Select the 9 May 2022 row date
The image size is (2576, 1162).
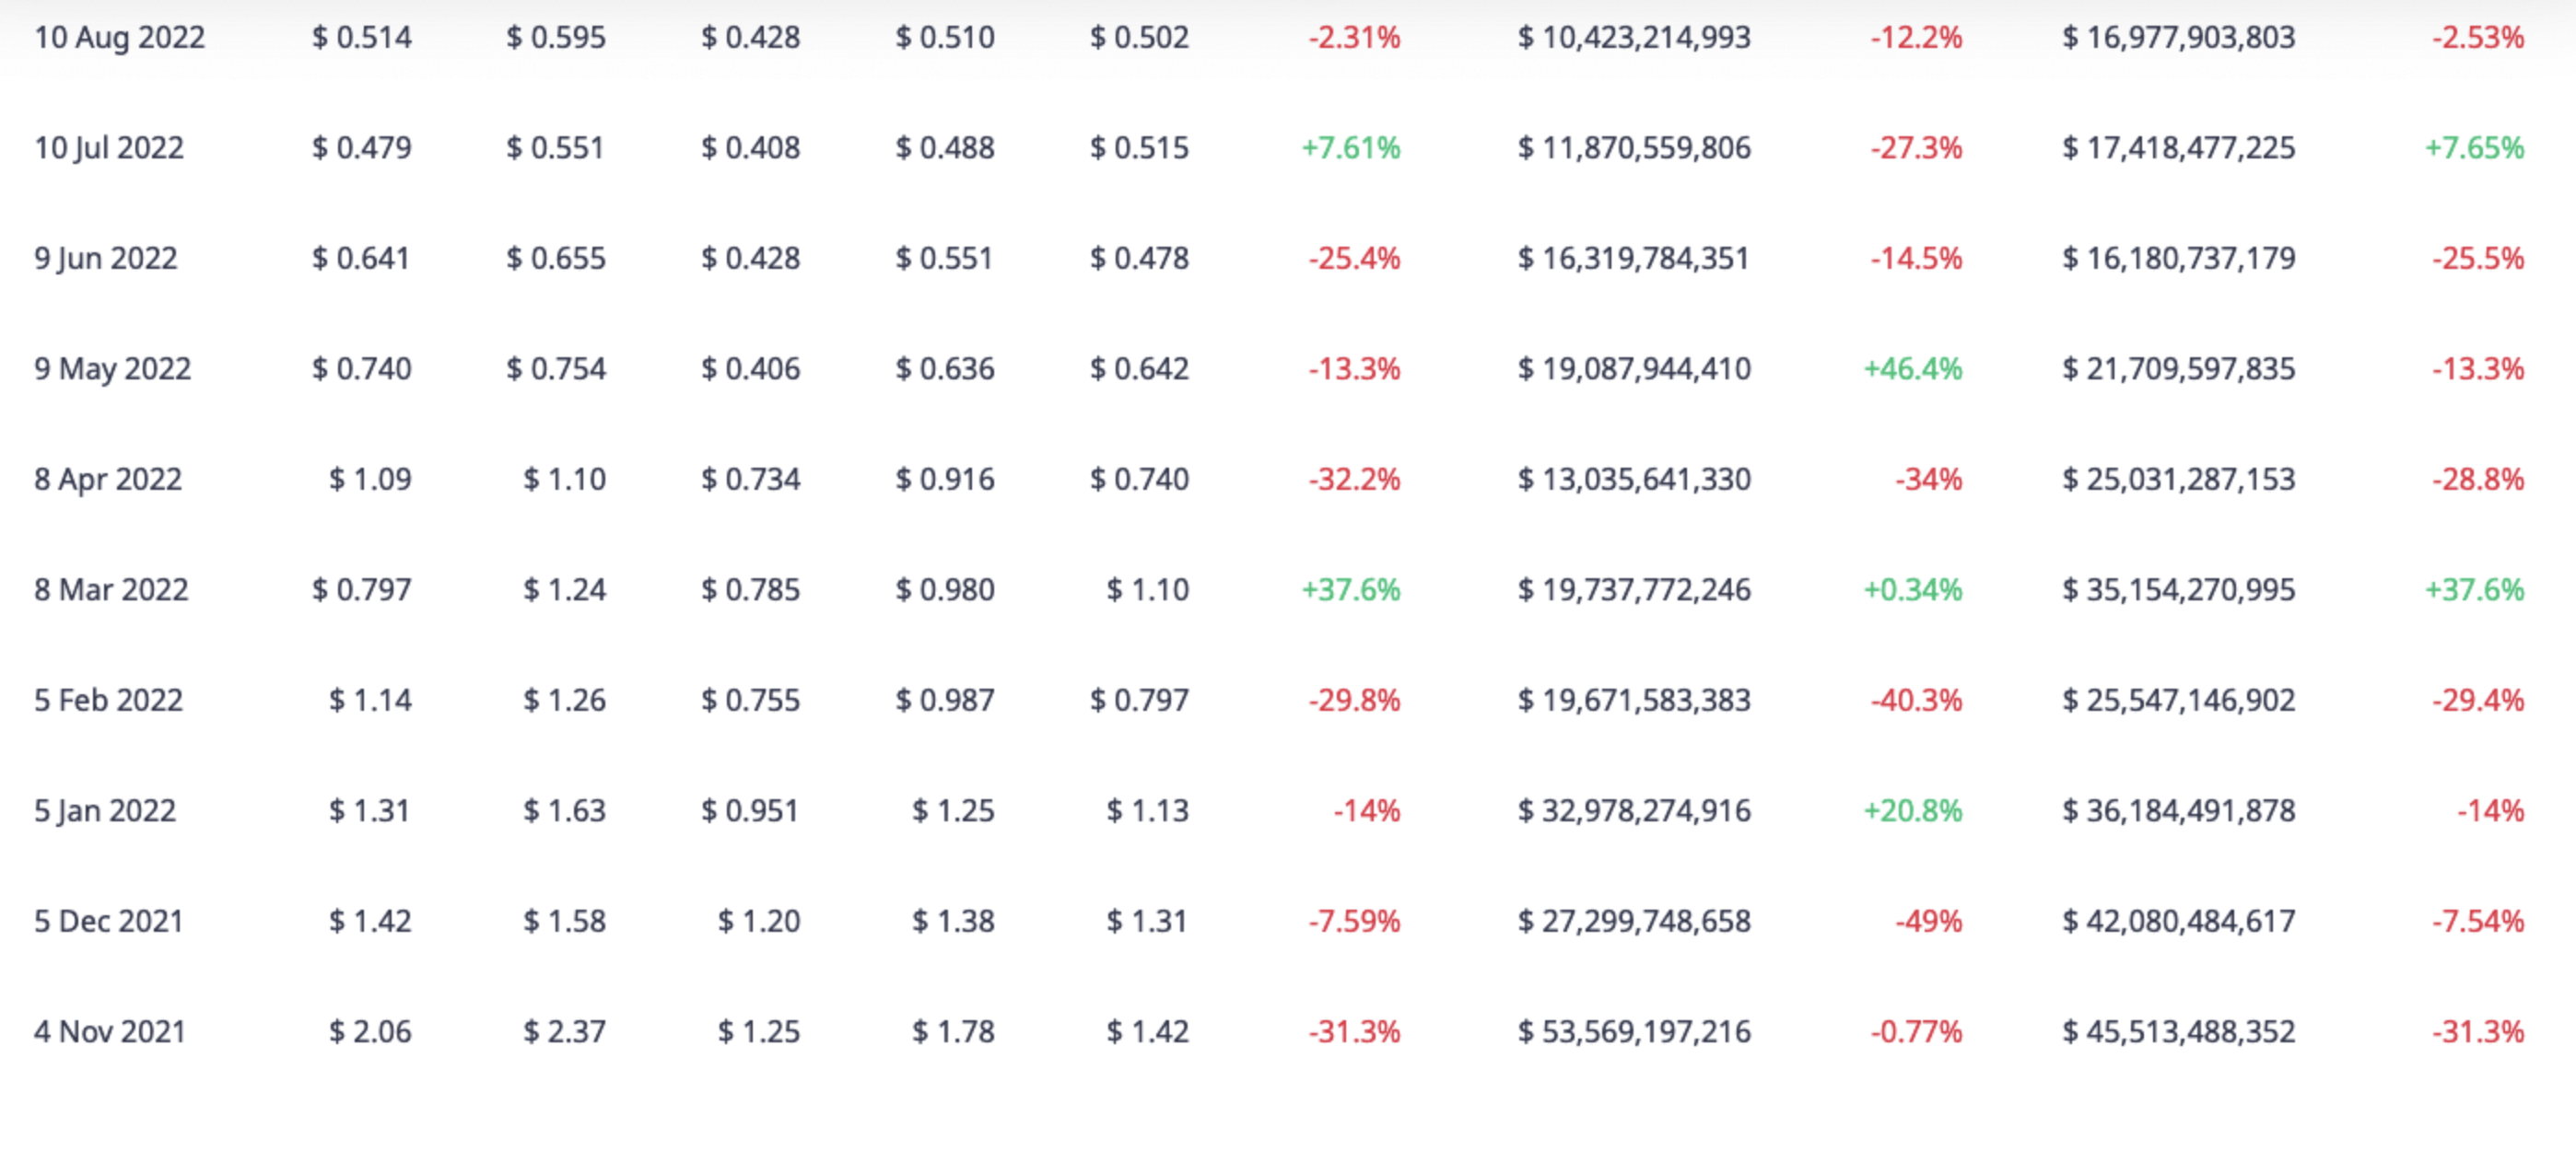click(x=112, y=368)
